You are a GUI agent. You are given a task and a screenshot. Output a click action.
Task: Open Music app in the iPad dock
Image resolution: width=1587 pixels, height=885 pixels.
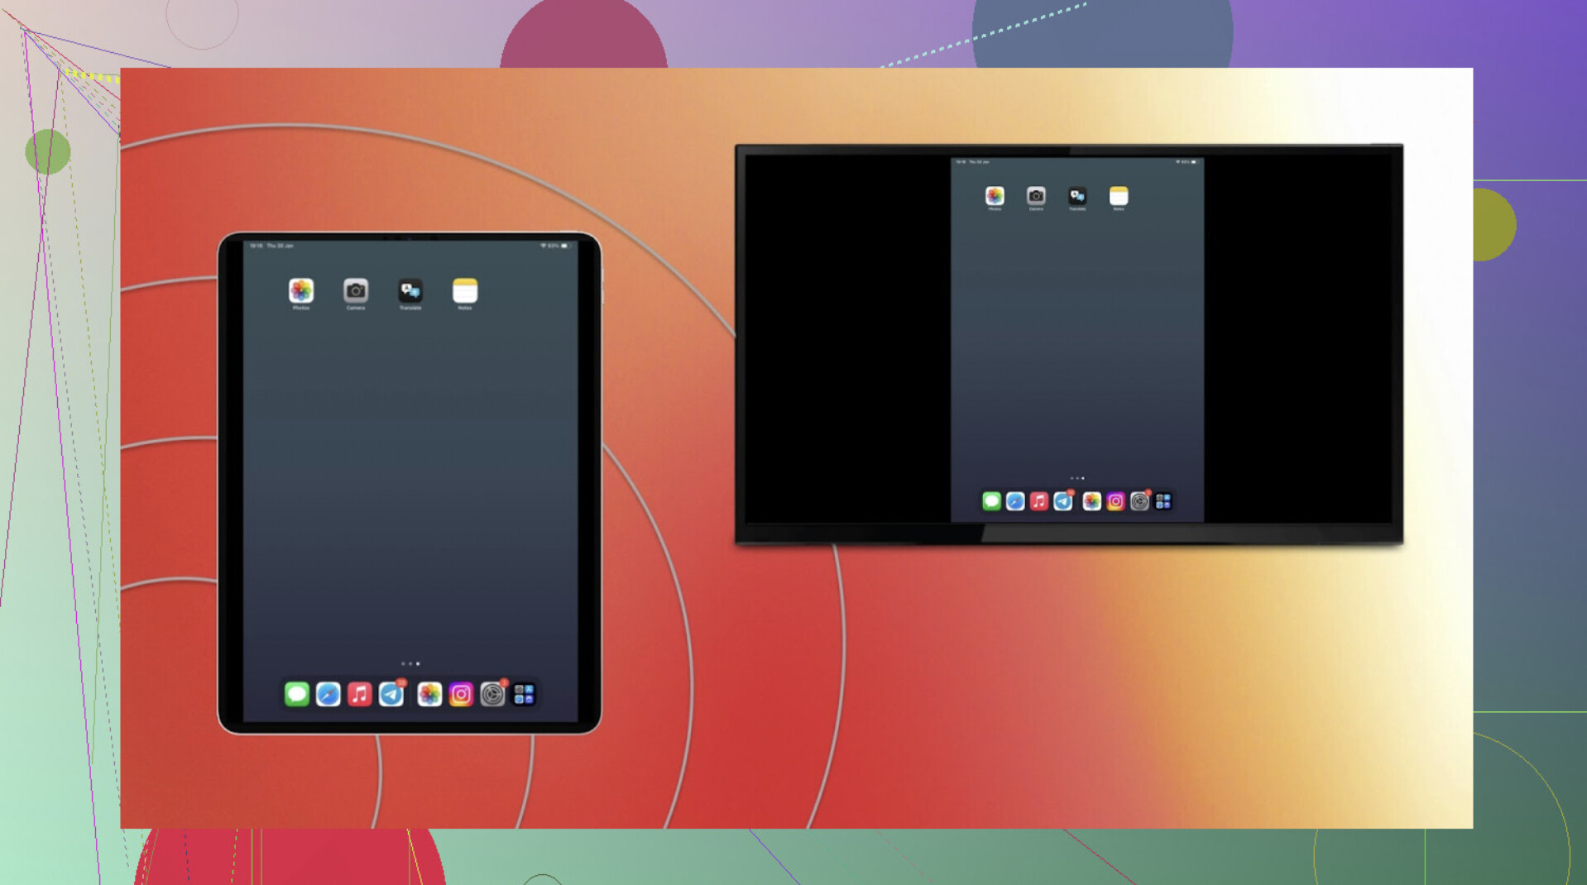360,694
